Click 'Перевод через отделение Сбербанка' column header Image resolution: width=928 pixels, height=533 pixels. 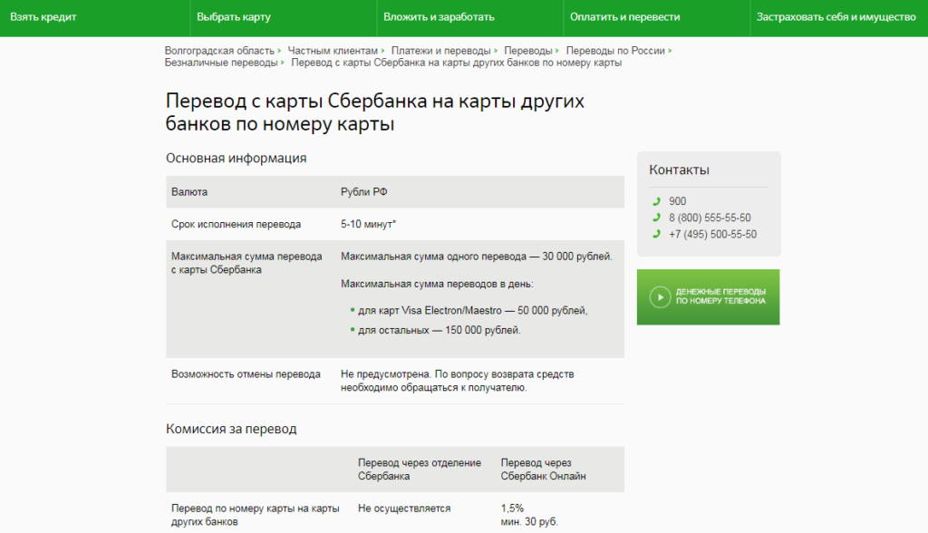[420, 470]
